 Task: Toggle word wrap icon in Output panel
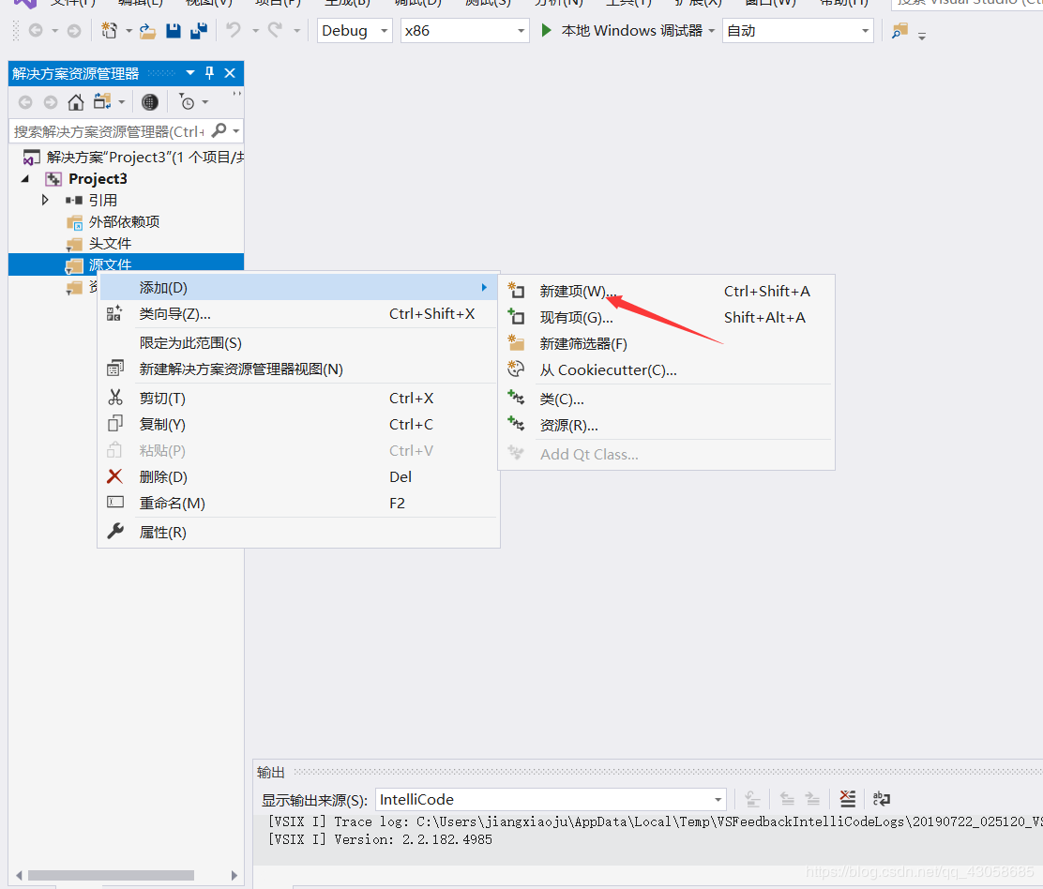coord(880,799)
